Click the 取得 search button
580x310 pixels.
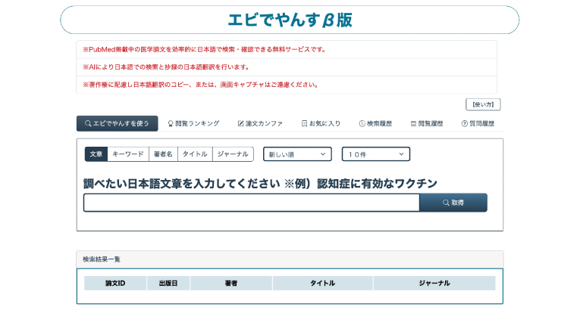[453, 203]
